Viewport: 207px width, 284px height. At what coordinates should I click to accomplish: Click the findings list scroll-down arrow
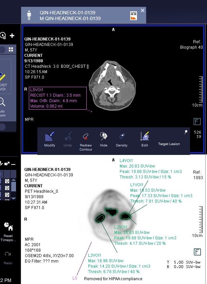(x=14, y=198)
